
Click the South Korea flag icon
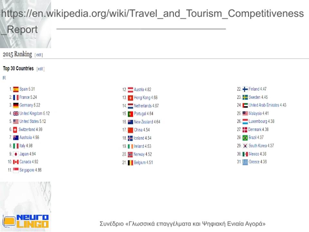point(245,146)
